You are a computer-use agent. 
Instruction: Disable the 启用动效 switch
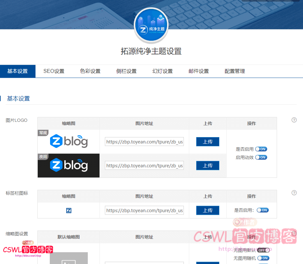tap(261, 157)
